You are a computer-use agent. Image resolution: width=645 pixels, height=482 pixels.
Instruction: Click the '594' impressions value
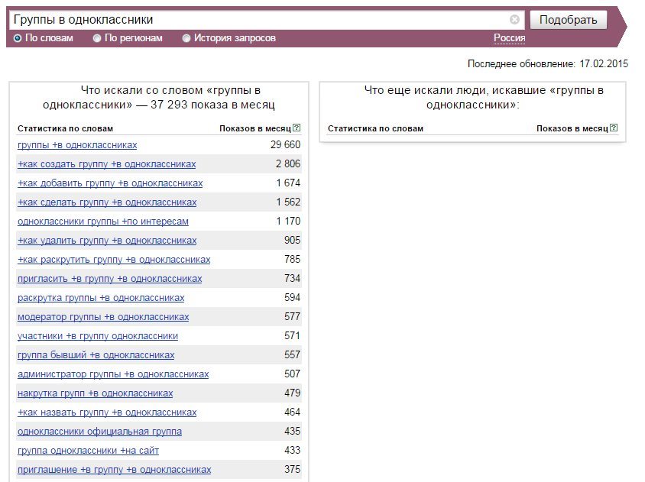point(293,297)
